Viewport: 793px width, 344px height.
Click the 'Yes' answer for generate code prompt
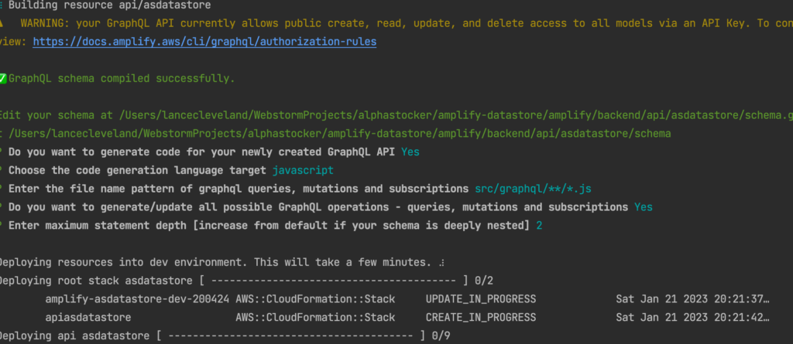click(x=410, y=152)
